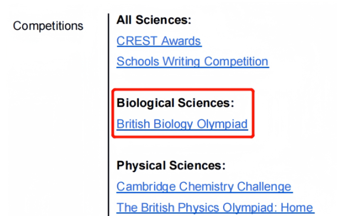The image size is (337, 216).
Task: Click the word Schools in the writing link
Action: pyautogui.click(x=138, y=62)
